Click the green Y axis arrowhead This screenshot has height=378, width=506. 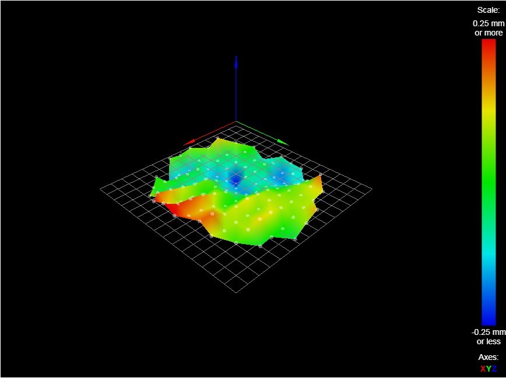coord(283,142)
